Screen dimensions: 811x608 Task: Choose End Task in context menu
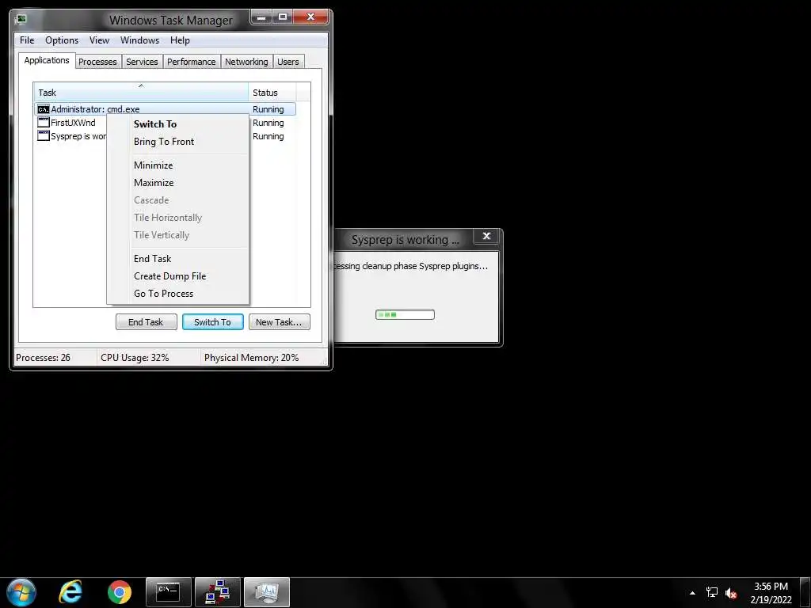point(178,259)
